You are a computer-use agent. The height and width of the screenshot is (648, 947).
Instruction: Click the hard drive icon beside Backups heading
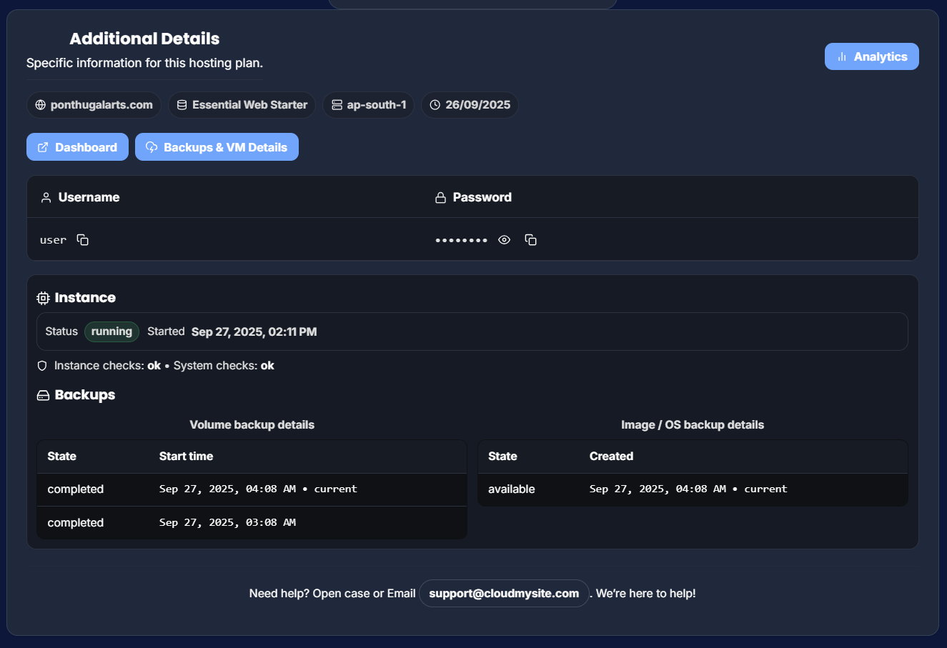[x=42, y=394]
